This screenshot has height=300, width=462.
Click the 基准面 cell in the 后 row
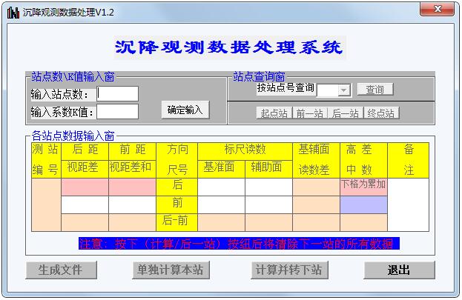[x=221, y=187]
